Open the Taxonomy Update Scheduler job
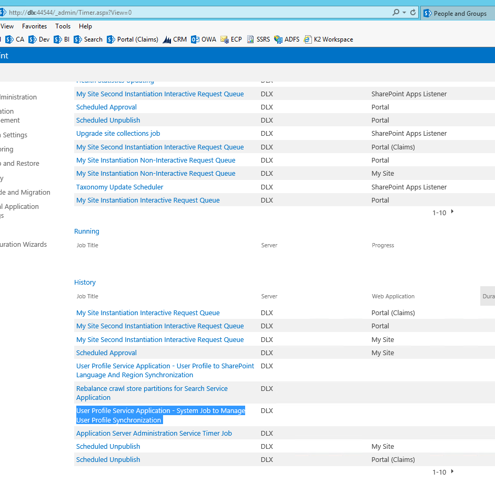Image resolution: width=495 pixels, height=483 pixels. (x=119, y=187)
